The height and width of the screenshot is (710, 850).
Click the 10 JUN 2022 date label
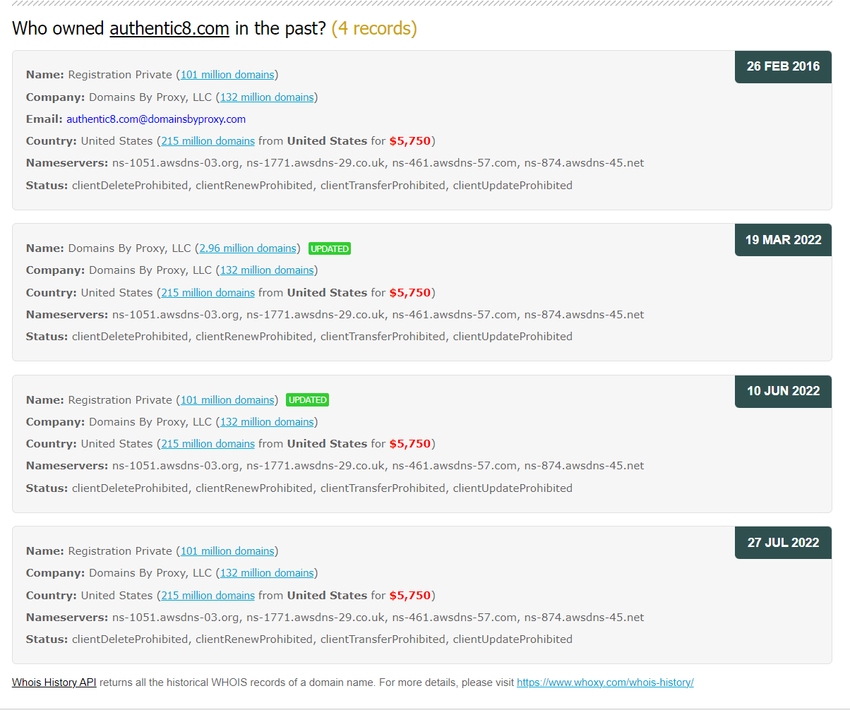coord(783,392)
